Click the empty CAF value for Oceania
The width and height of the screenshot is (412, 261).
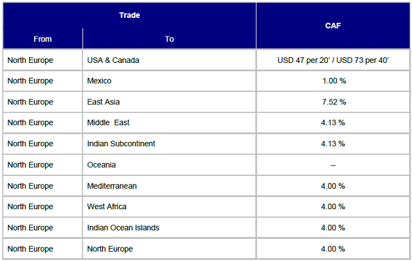tap(333, 165)
